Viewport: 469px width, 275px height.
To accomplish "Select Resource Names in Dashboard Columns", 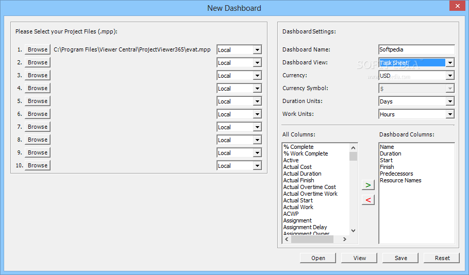I will (400, 180).
